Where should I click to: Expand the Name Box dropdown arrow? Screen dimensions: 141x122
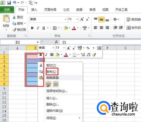[x=38, y=42]
